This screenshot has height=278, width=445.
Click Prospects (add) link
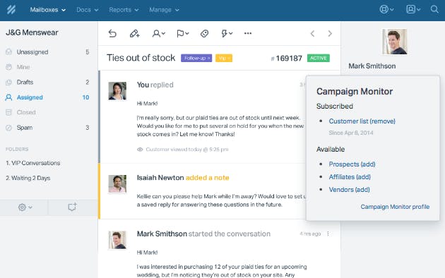point(352,164)
